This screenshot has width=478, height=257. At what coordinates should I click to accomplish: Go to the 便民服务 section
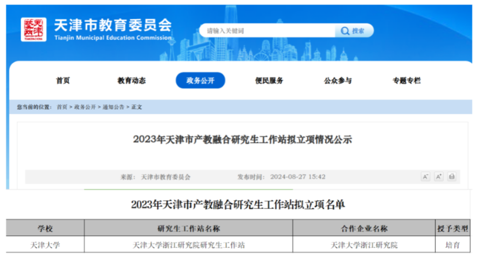269,80
